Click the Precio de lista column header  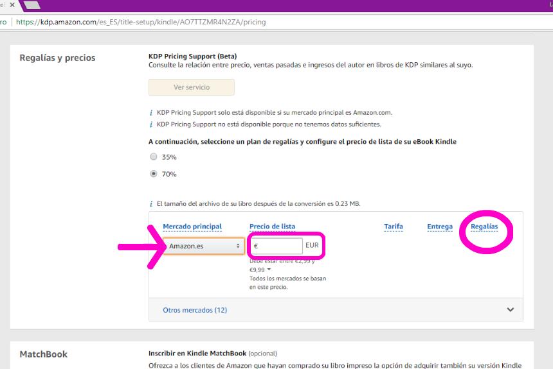272,227
